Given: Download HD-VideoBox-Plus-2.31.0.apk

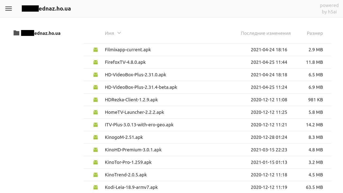Looking at the screenshot, I should [135, 75].
